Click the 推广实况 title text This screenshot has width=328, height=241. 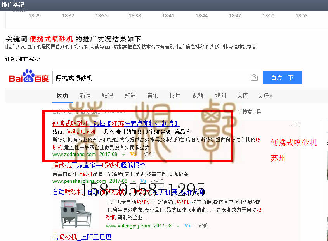coord(13,5)
